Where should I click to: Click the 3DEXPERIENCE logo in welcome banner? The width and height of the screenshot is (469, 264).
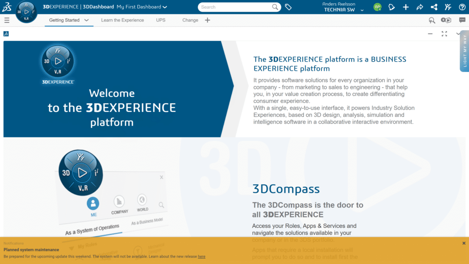click(x=58, y=65)
